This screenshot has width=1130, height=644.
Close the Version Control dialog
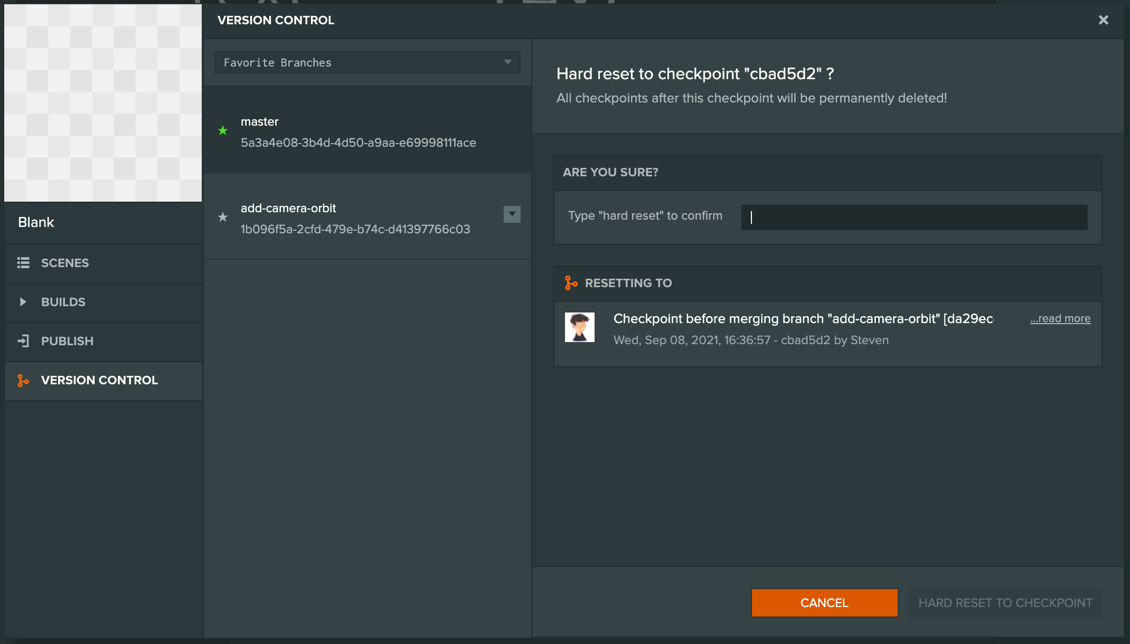click(1104, 20)
